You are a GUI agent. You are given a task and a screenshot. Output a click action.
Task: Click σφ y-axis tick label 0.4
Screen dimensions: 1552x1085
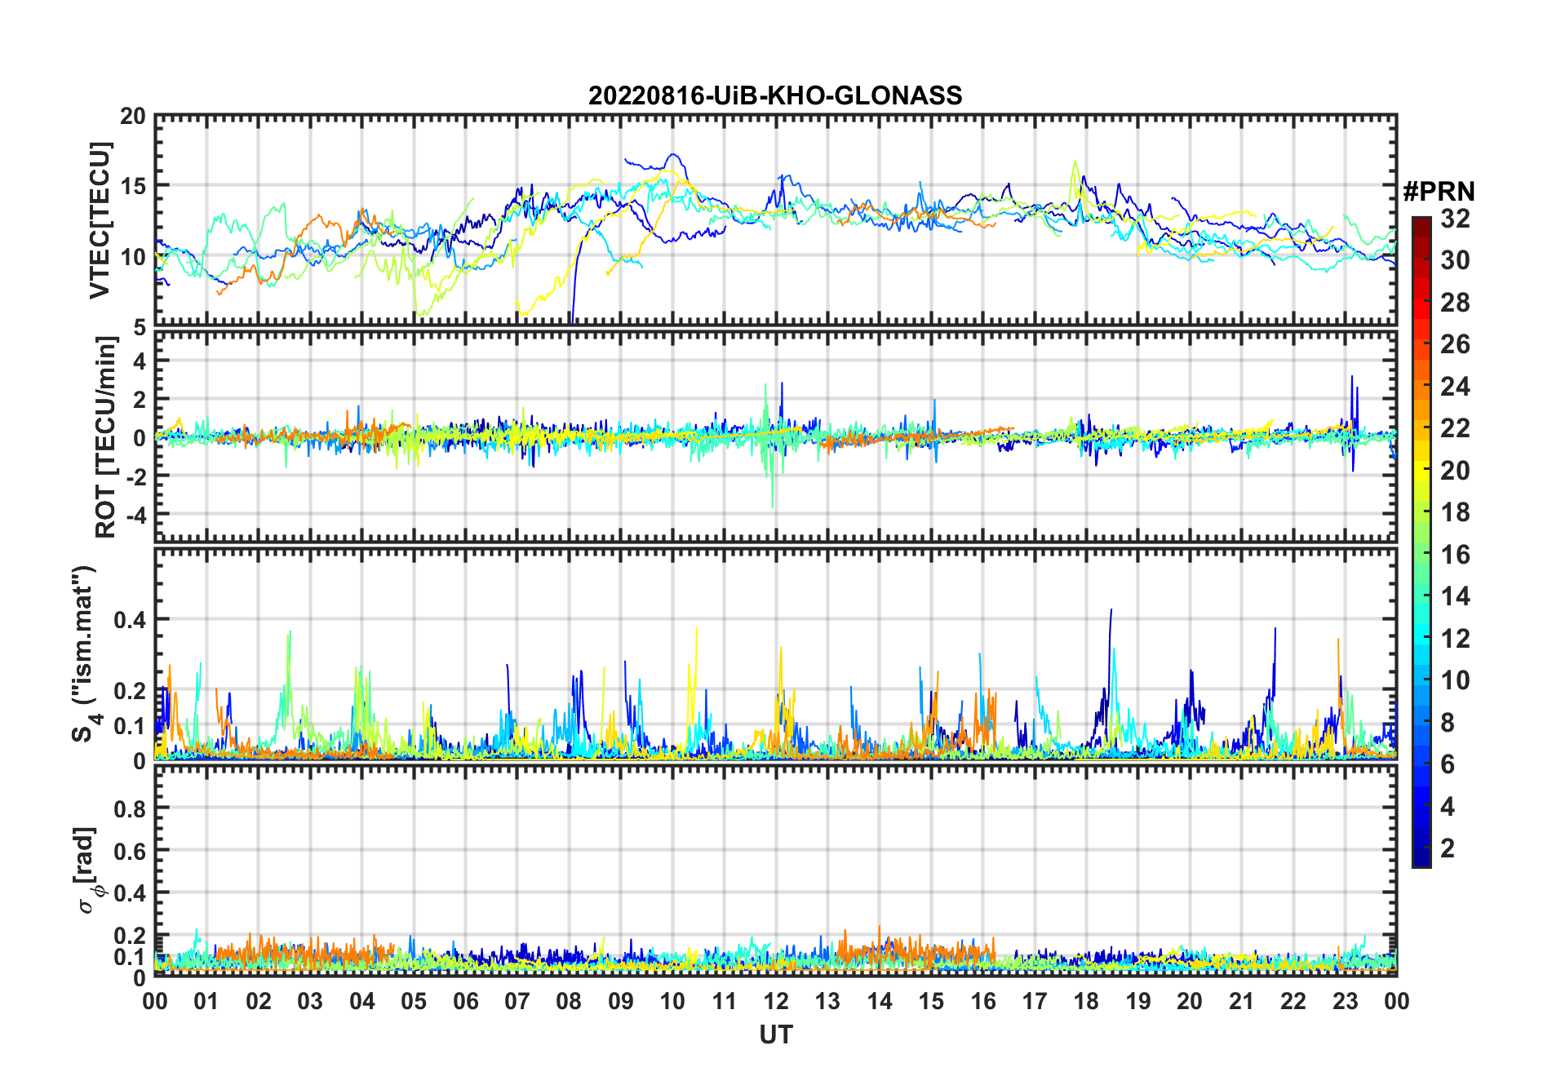[x=131, y=893]
